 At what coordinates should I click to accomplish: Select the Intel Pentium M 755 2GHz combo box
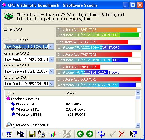[29, 84]
